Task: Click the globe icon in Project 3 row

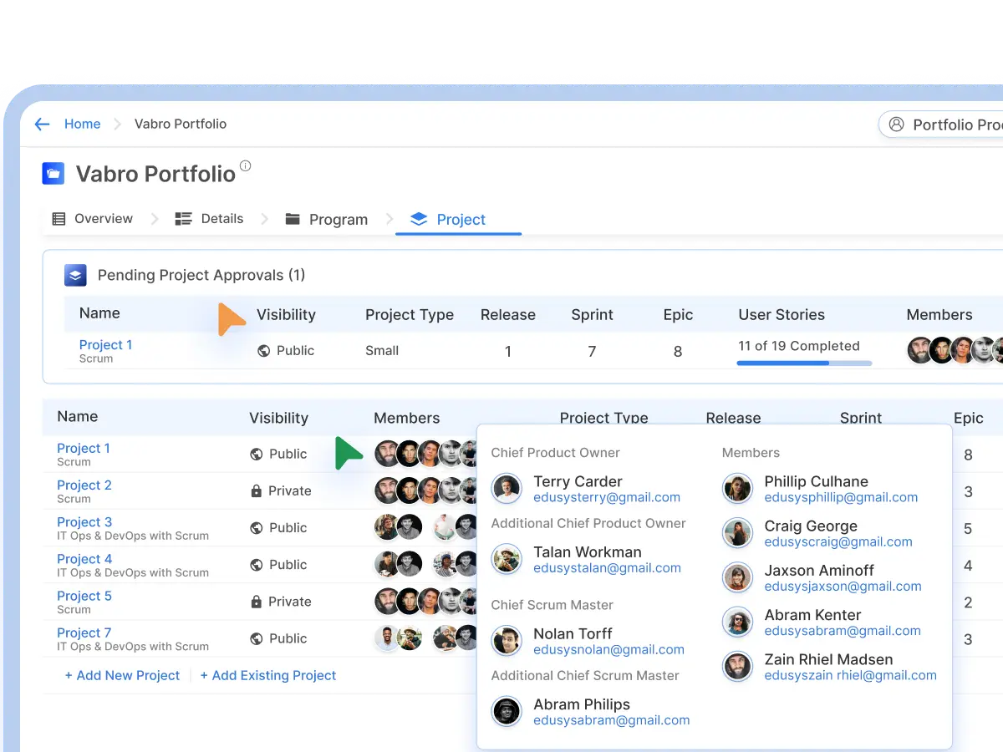Action: click(x=257, y=528)
